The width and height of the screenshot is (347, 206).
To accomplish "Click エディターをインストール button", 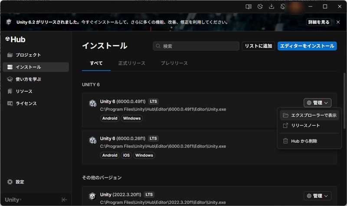I will coord(307,46).
